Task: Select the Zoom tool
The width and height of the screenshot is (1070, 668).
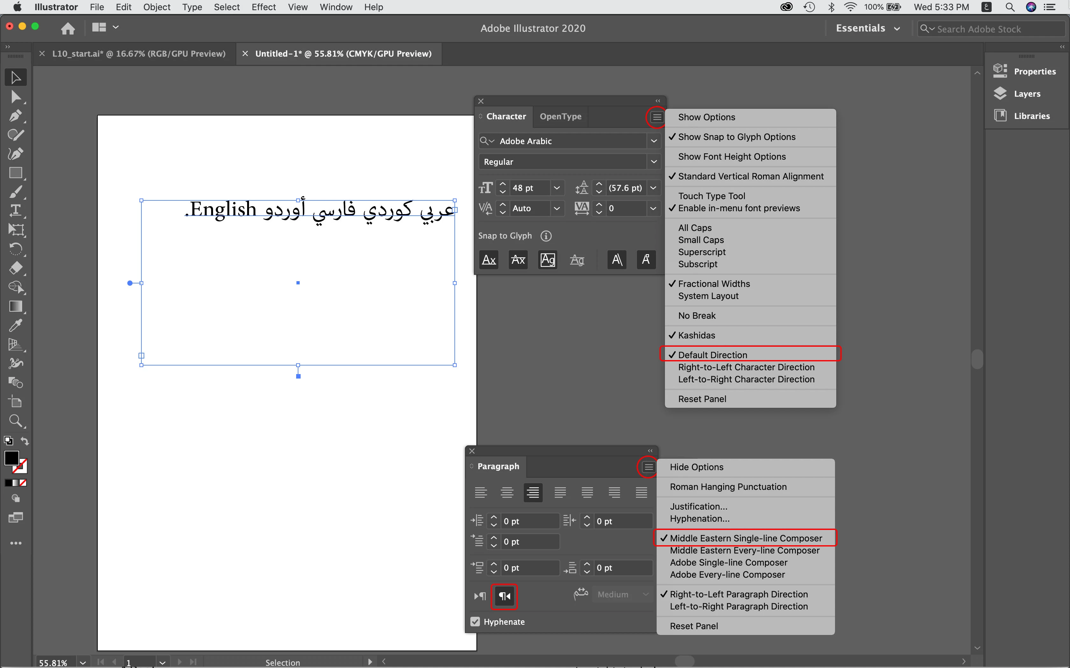Action: (x=16, y=421)
